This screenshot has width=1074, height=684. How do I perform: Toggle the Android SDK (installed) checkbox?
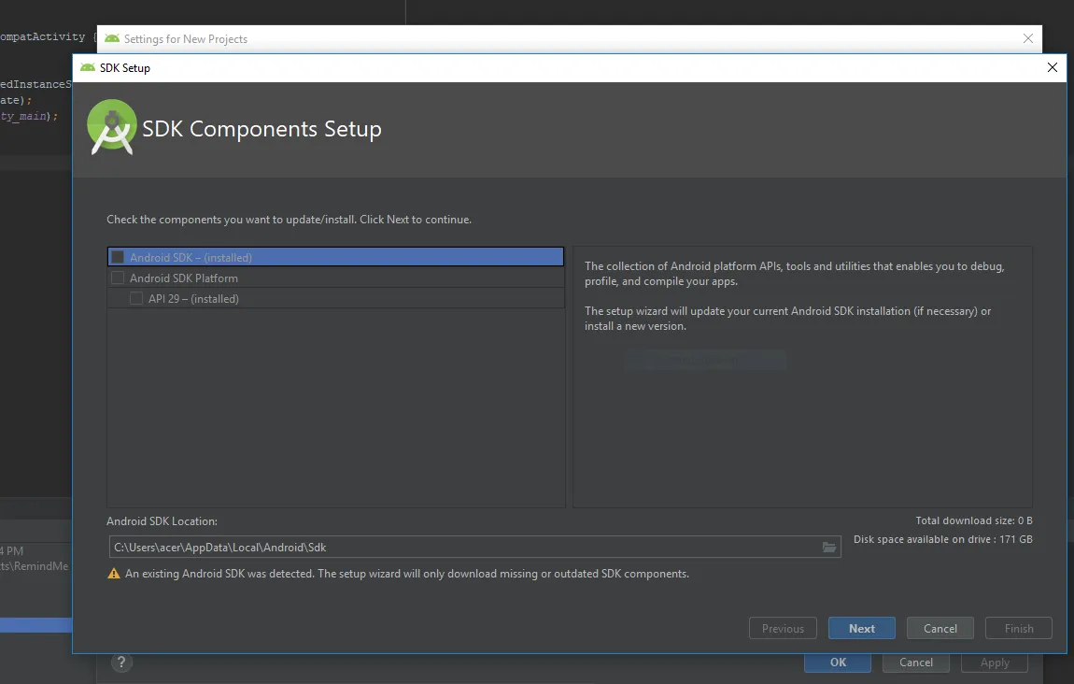tap(118, 257)
